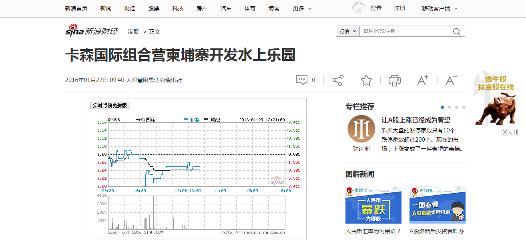
Task: Open 房产 in top navigation
Action: tap(202, 8)
